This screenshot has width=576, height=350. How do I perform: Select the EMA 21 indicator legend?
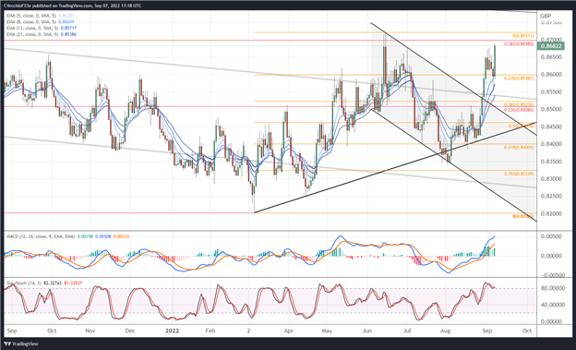(x=42, y=34)
